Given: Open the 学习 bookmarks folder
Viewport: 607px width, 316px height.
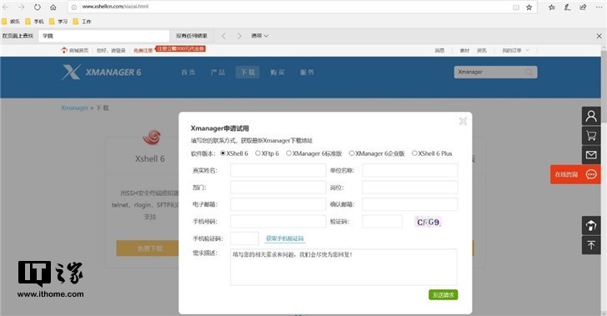Looking at the screenshot, I should tap(58, 22).
